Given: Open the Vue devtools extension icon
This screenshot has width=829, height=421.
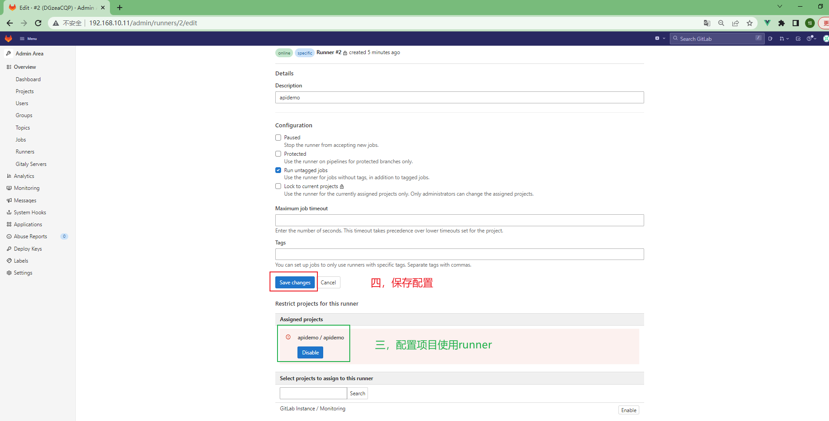Looking at the screenshot, I should point(767,23).
